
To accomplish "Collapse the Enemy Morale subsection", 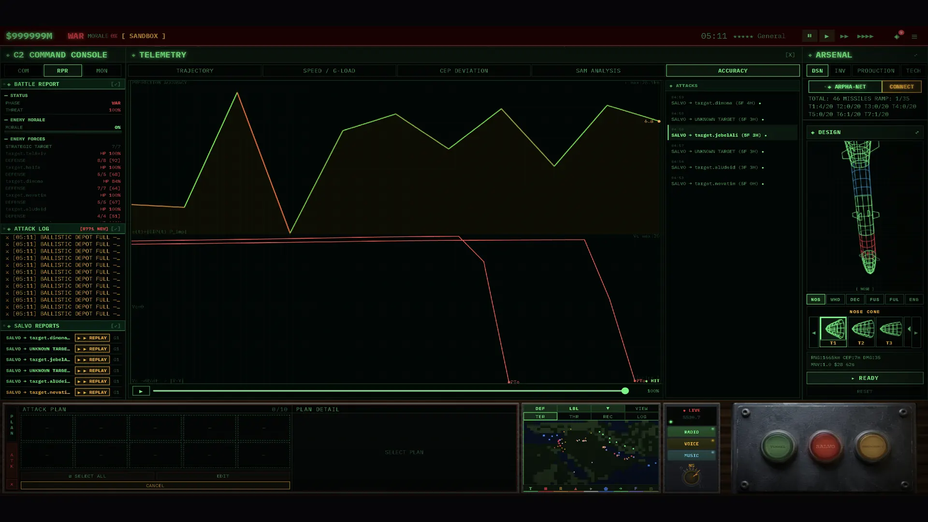I will click(25, 120).
